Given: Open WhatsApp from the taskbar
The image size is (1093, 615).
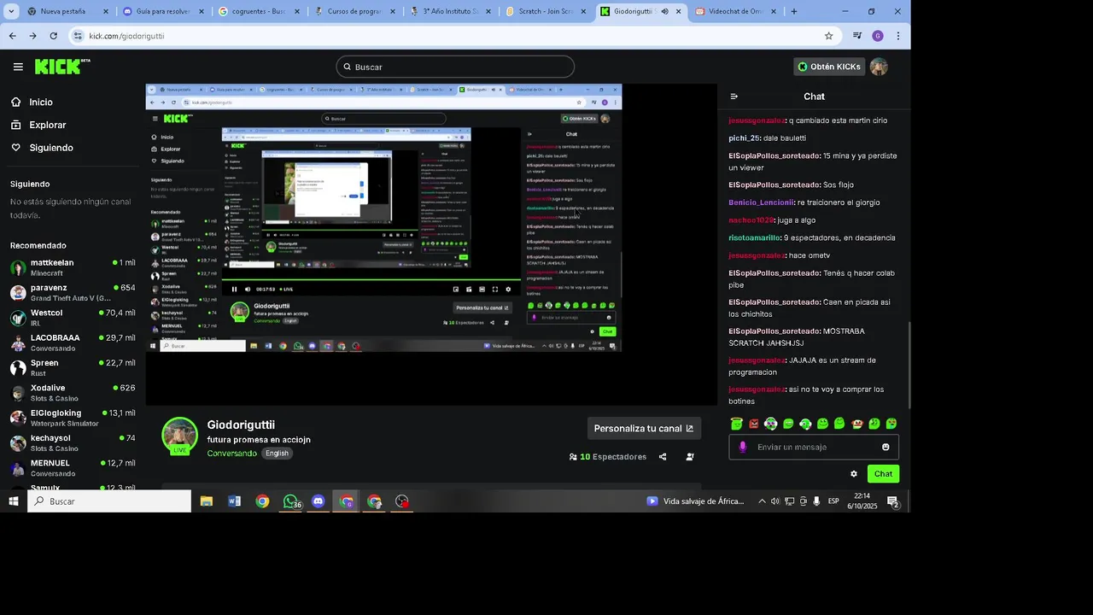Looking at the screenshot, I should [x=291, y=501].
